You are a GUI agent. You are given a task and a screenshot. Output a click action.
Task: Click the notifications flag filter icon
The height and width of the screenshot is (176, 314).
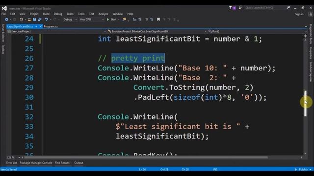(232, 8)
